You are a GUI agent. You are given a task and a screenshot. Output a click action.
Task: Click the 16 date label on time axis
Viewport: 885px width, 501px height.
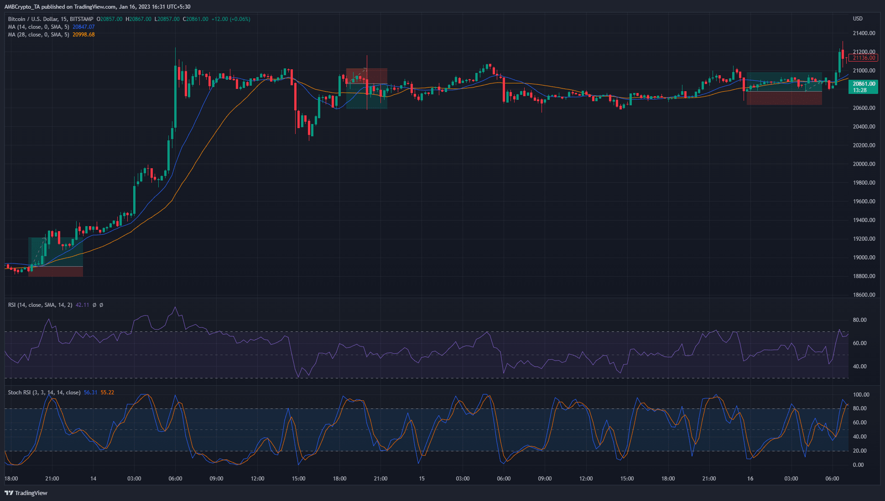750,479
